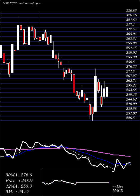Select the 235.56 price axis label

click(131, 109)
